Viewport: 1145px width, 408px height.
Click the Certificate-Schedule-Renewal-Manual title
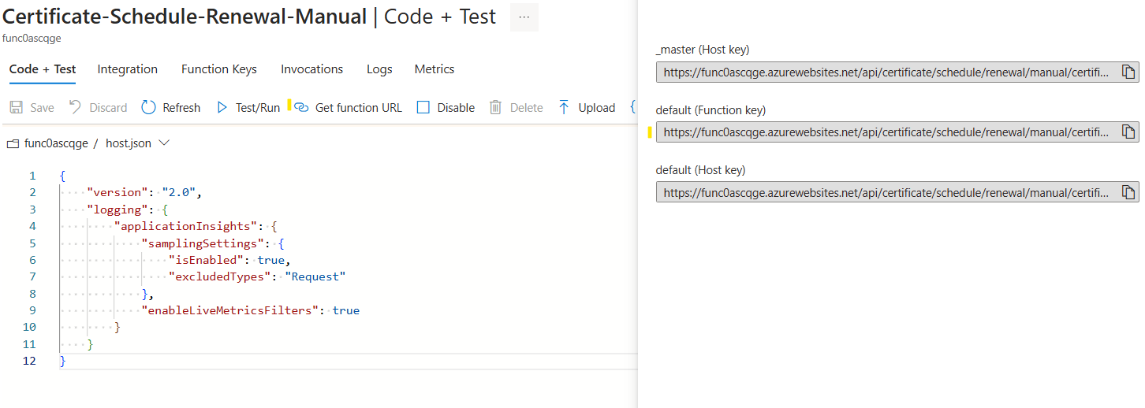(x=185, y=17)
